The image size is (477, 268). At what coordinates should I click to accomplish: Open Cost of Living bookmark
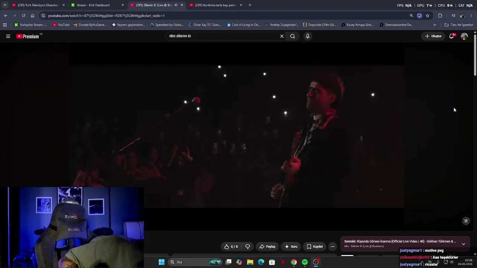point(244,25)
